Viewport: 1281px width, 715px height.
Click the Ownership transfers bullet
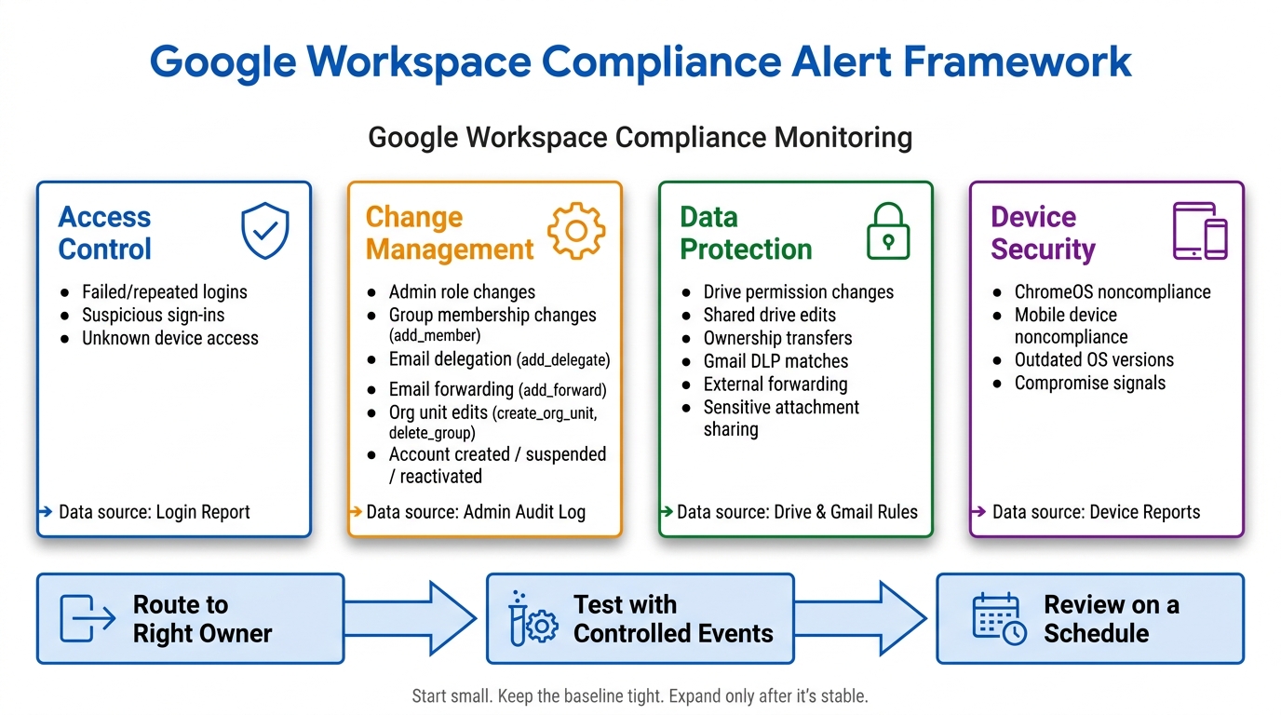[x=767, y=338]
